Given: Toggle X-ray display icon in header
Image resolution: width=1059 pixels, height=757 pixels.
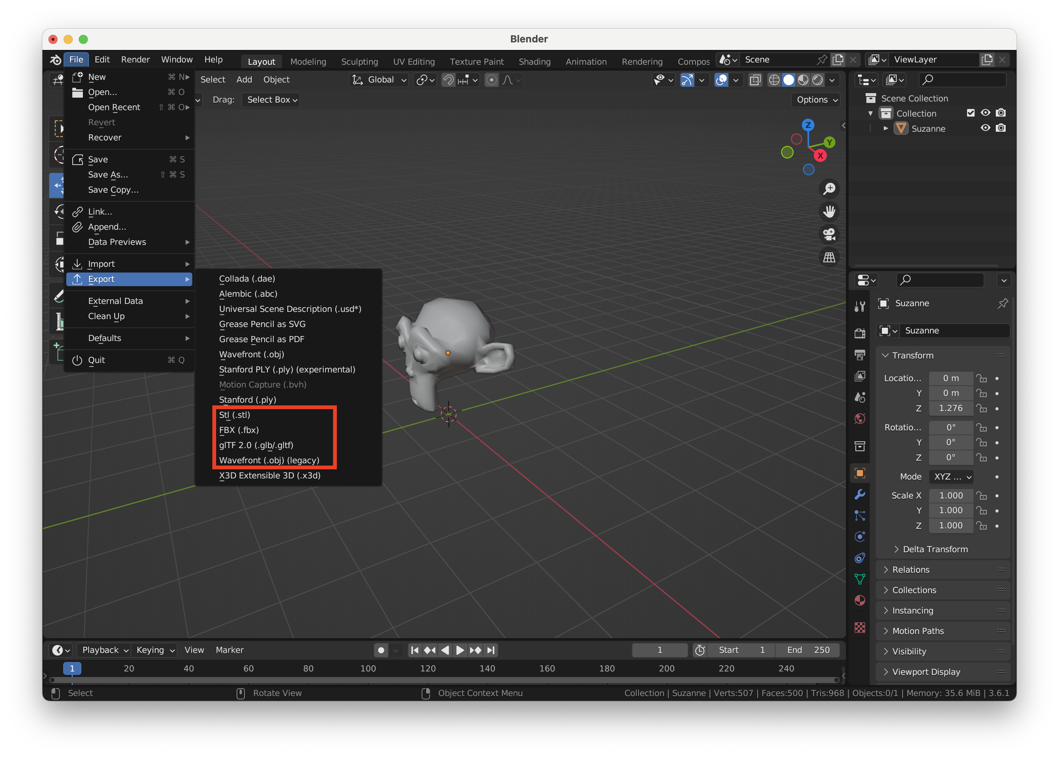Looking at the screenshot, I should (x=755, y=80).
